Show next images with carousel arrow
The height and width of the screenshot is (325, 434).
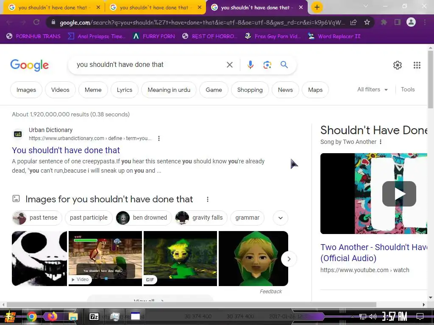pyautogui.click(x=289, y=259)
